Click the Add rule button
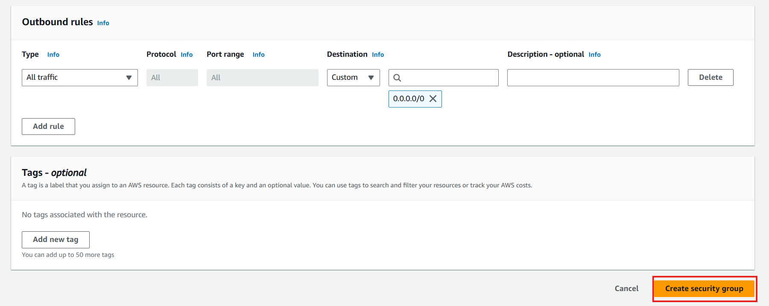 [x=48, y=126]
